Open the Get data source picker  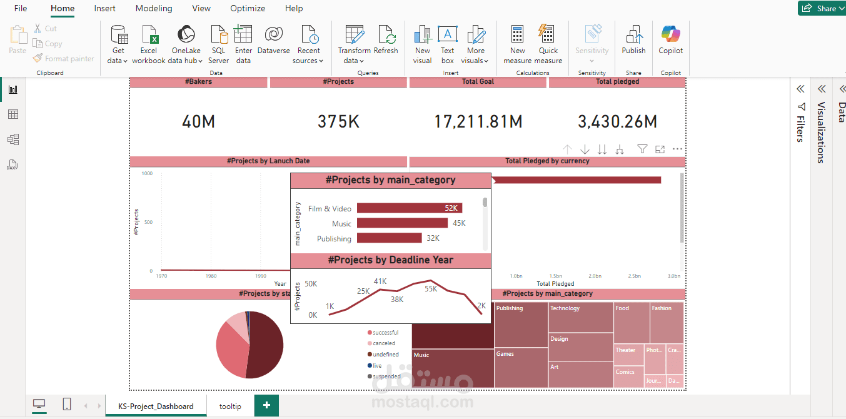click(x=118, y=44)
